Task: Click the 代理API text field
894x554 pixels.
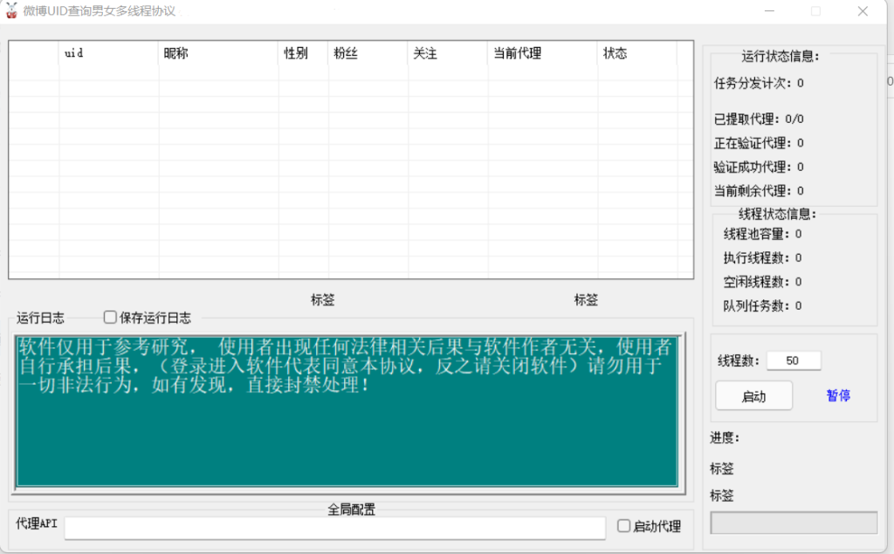Action: point(334,528)
